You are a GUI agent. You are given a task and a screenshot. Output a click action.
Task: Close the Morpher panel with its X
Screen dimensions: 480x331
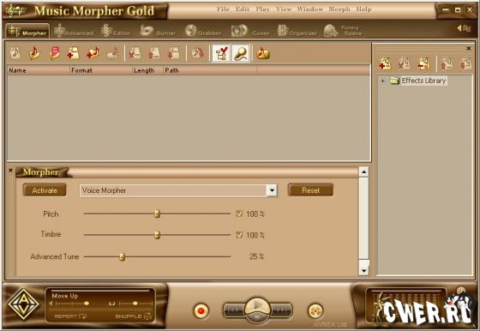click(10, 170)
